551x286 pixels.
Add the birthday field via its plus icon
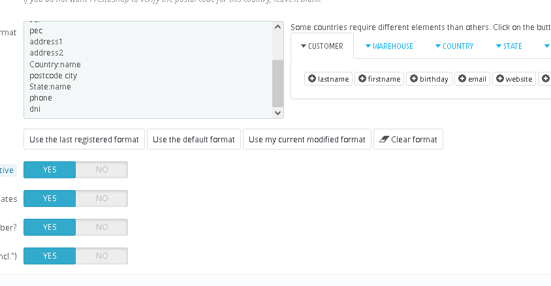point(414,78)
